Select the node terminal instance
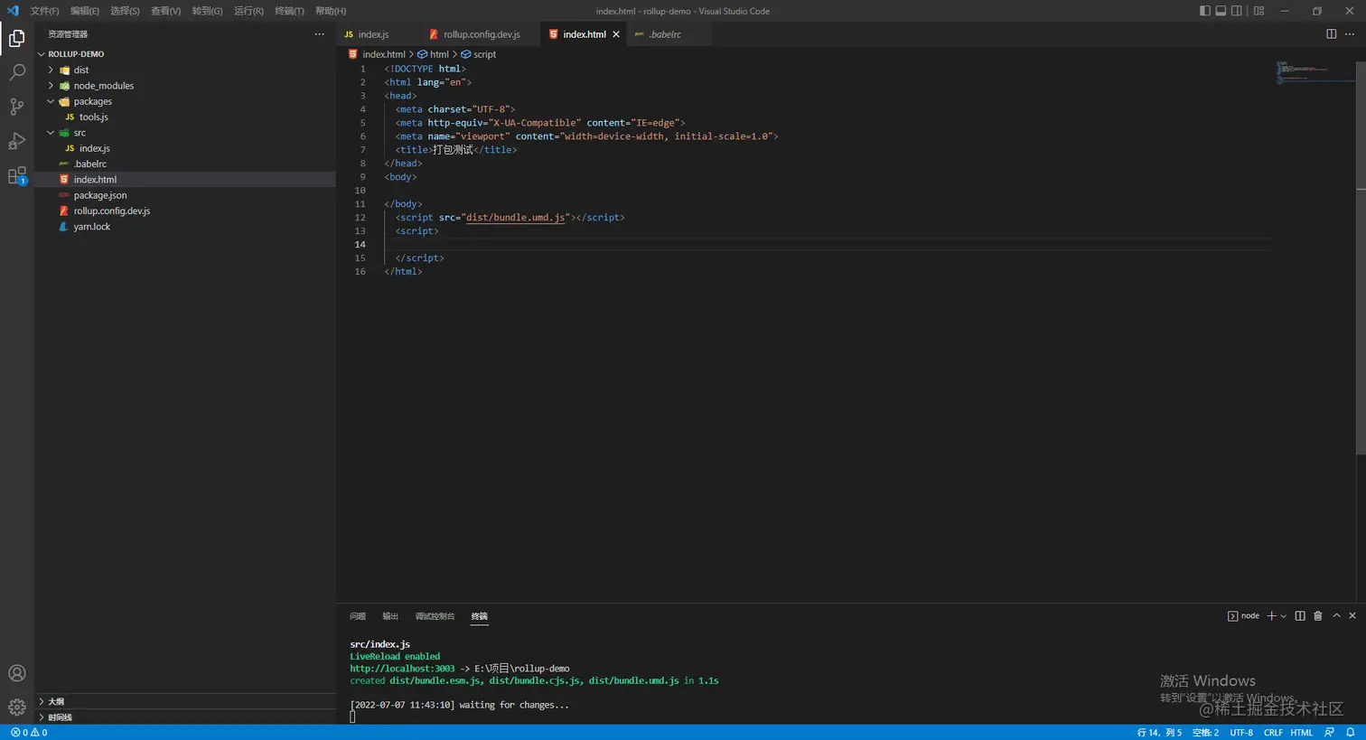 point(1243,616)
